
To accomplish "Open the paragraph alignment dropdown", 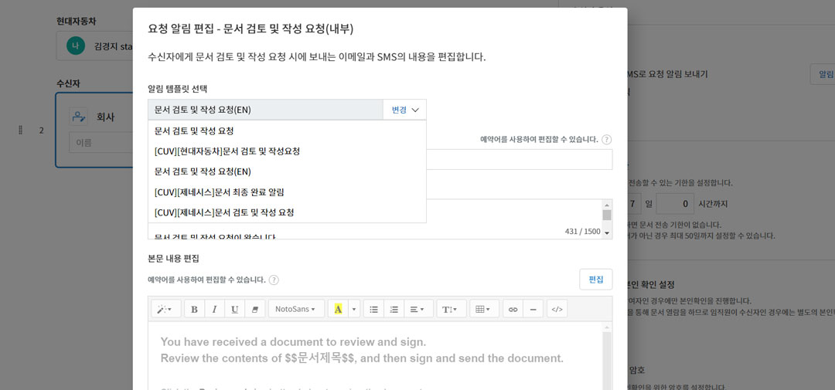I will pos(418,309).
